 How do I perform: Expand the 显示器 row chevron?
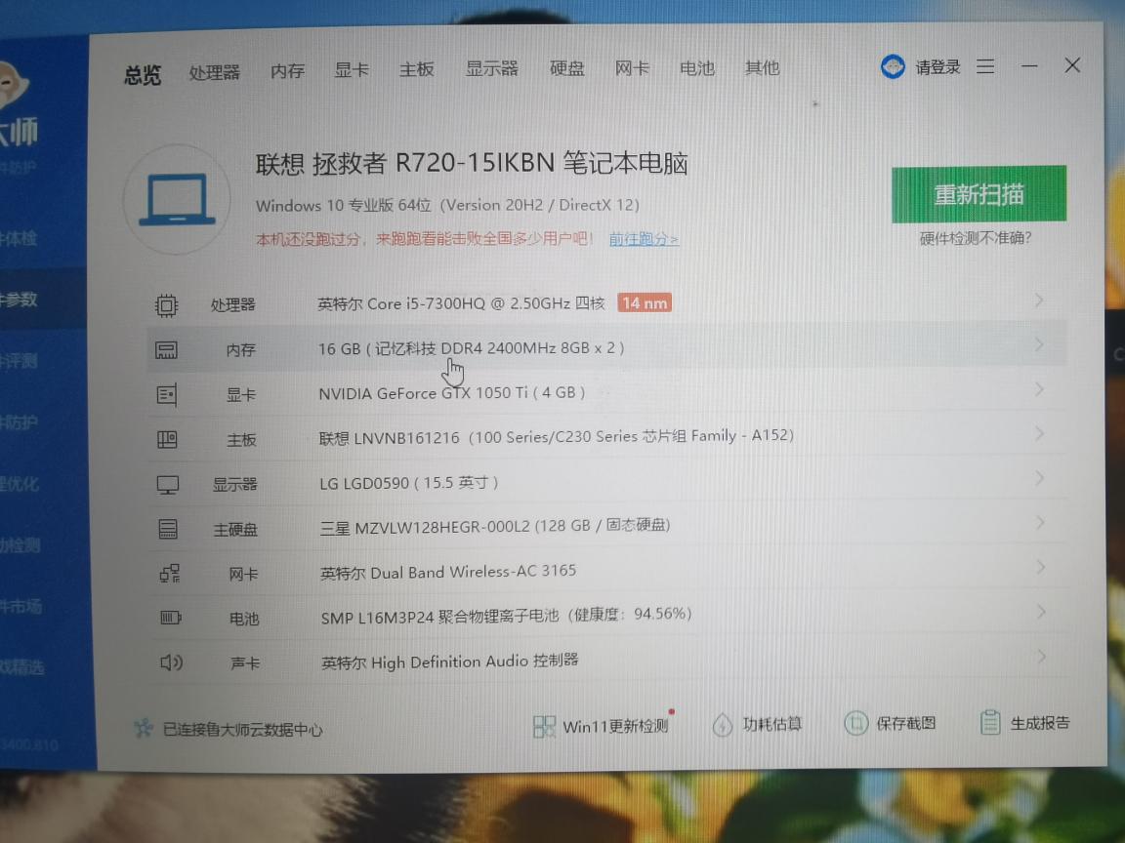point(1039,478)
